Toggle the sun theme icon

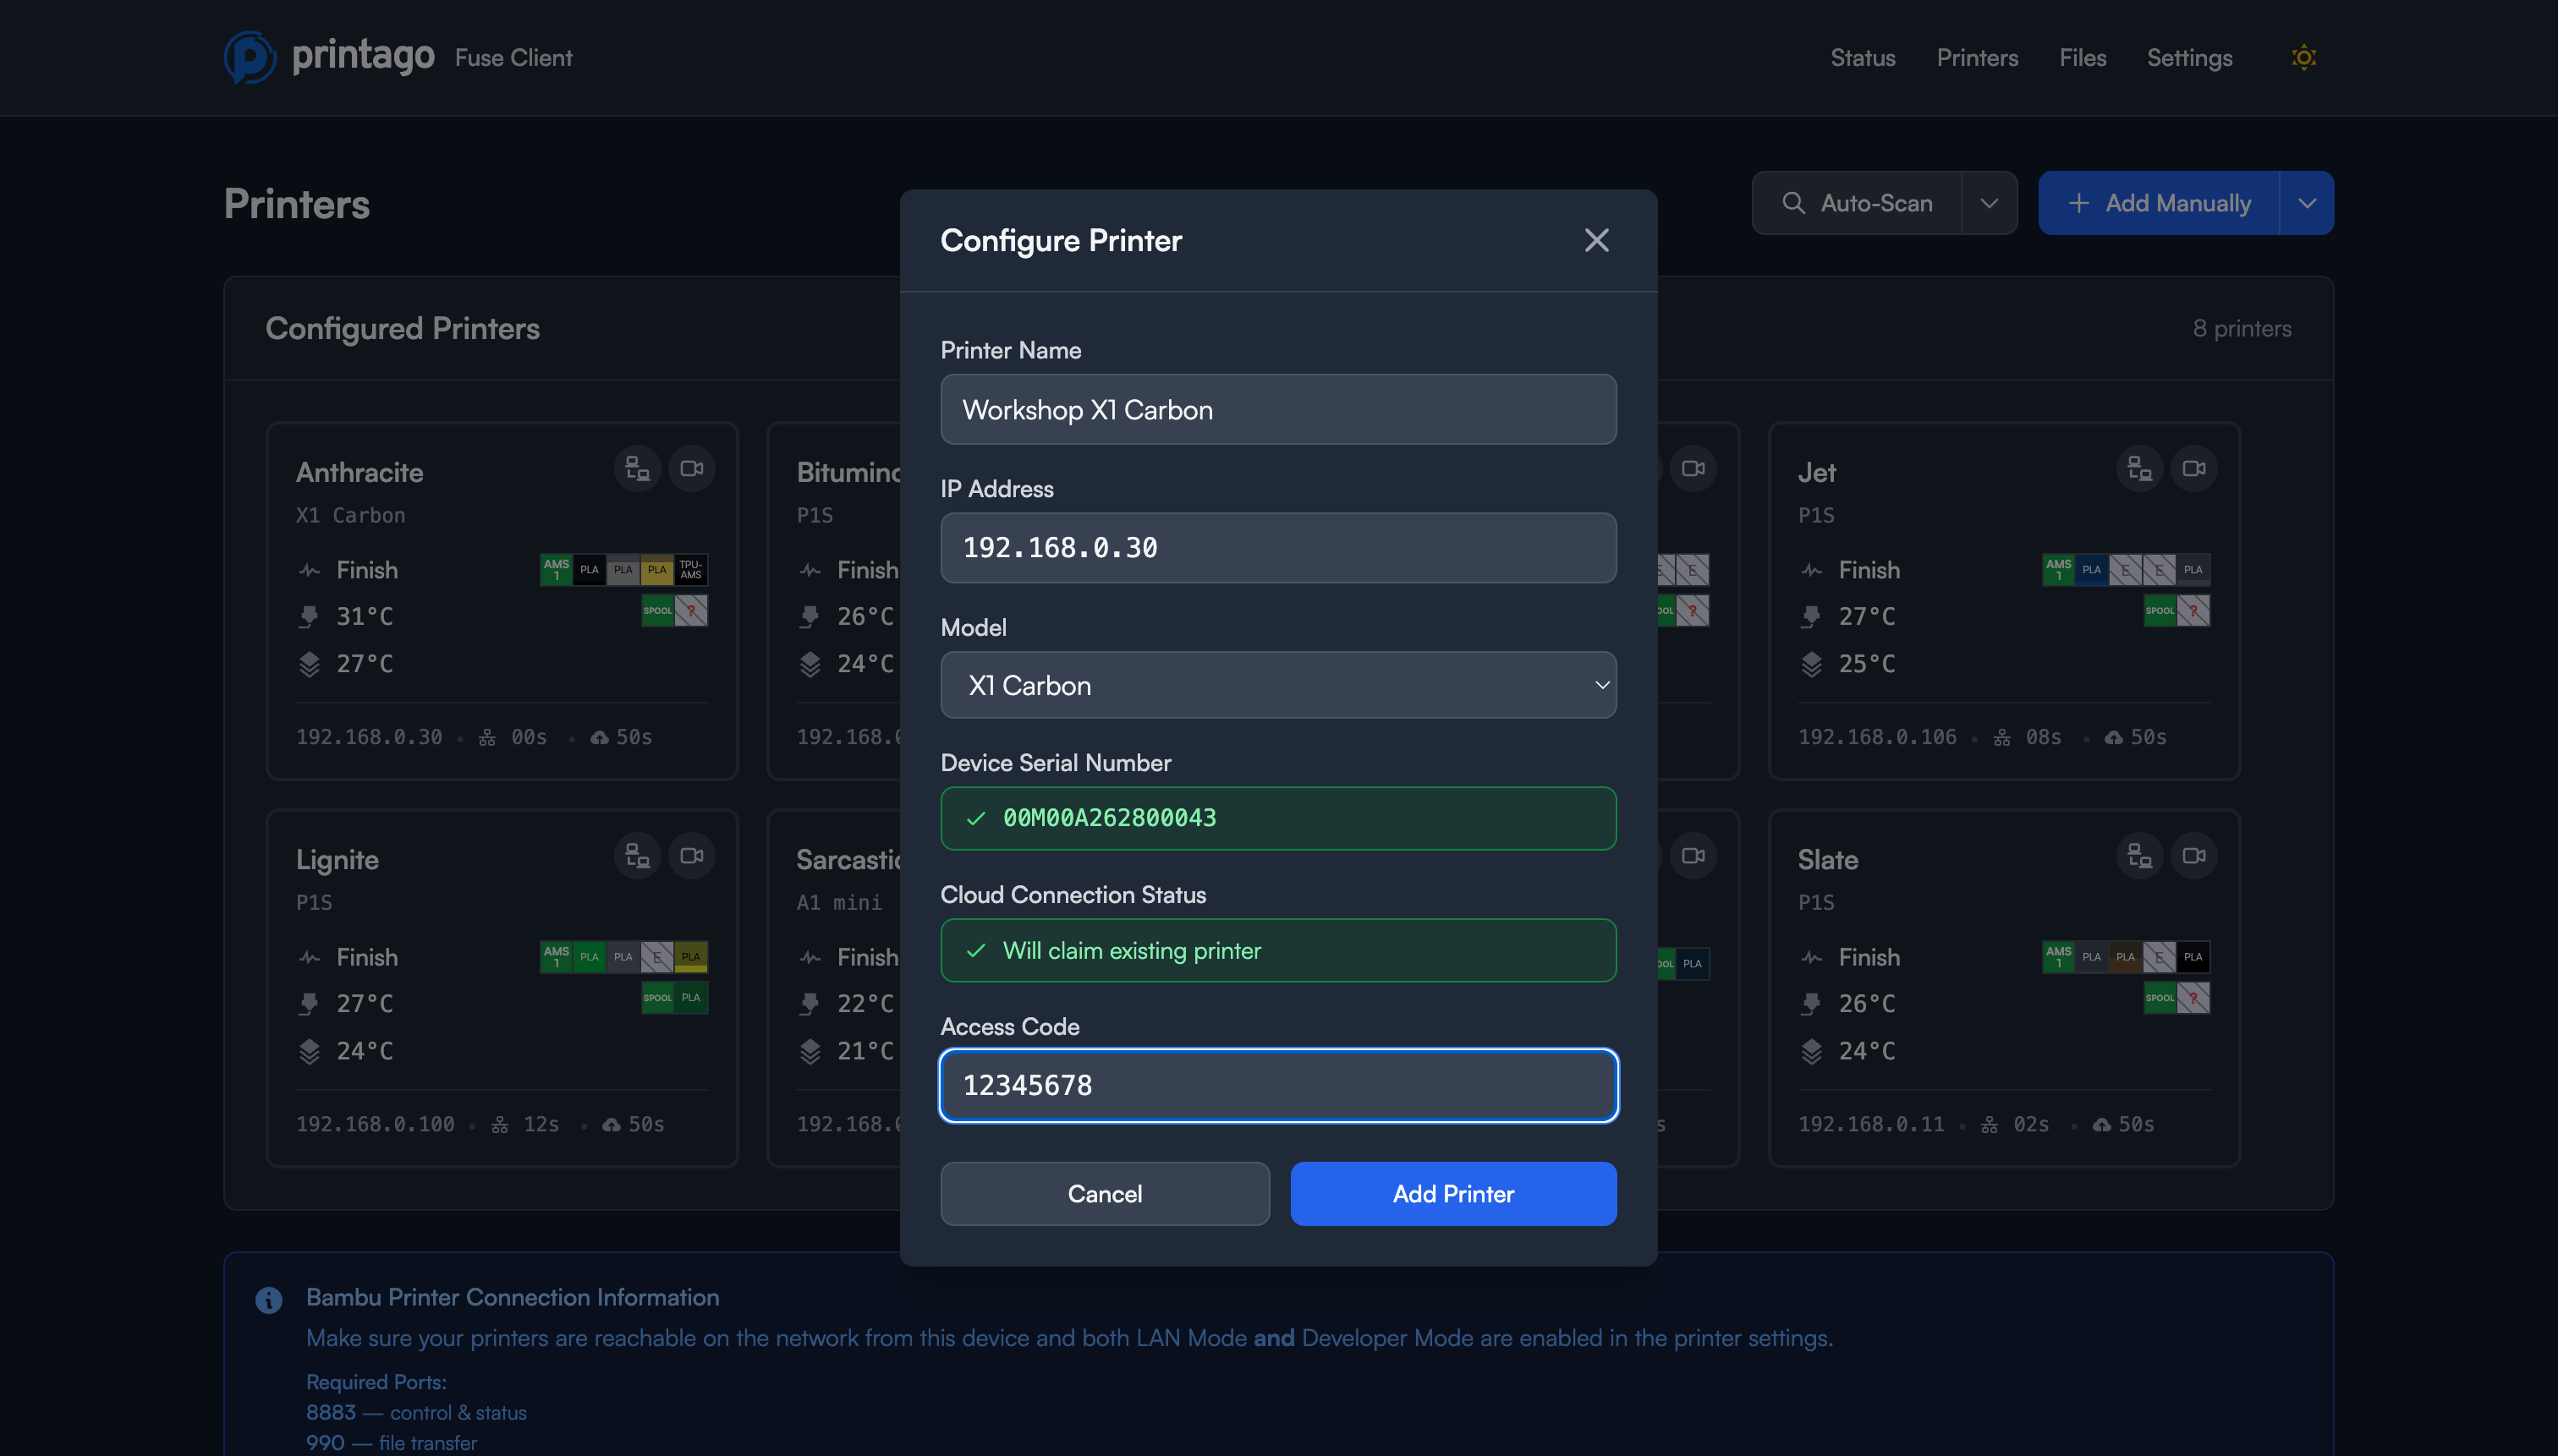(x=2303, y=58)
